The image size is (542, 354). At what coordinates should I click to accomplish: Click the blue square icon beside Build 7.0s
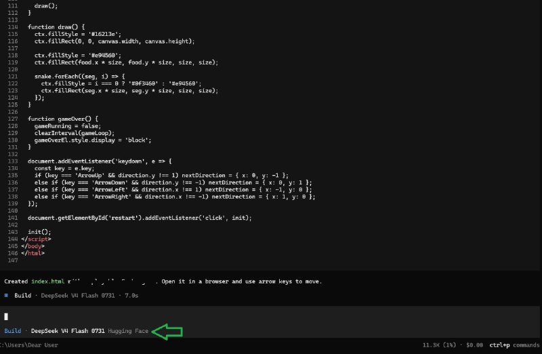pos(6,295)
